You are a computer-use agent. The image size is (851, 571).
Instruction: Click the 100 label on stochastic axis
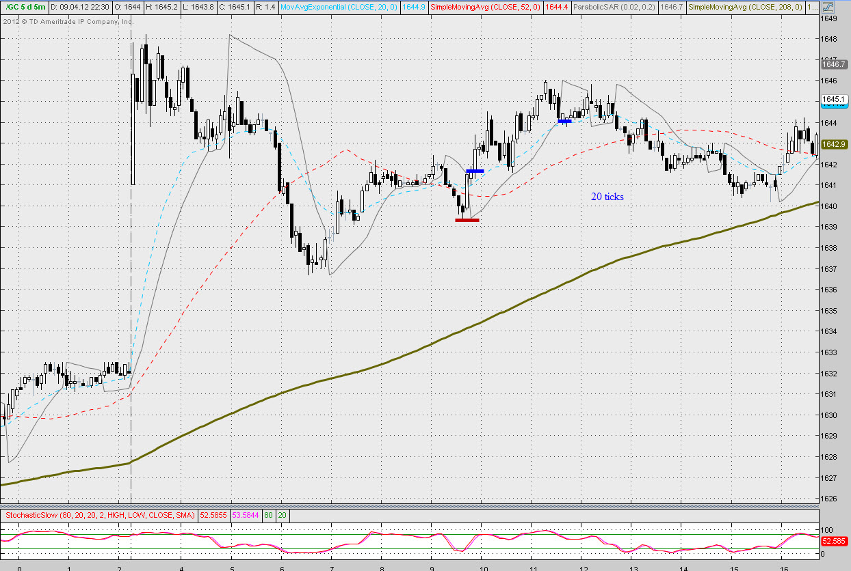coord(828,530)
